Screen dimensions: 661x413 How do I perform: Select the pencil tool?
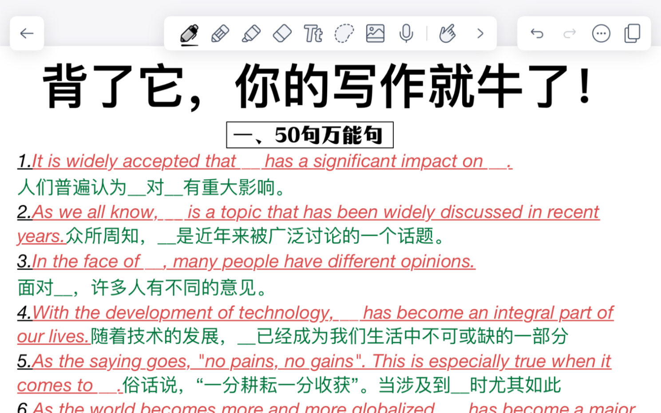[x=220, y=34]
